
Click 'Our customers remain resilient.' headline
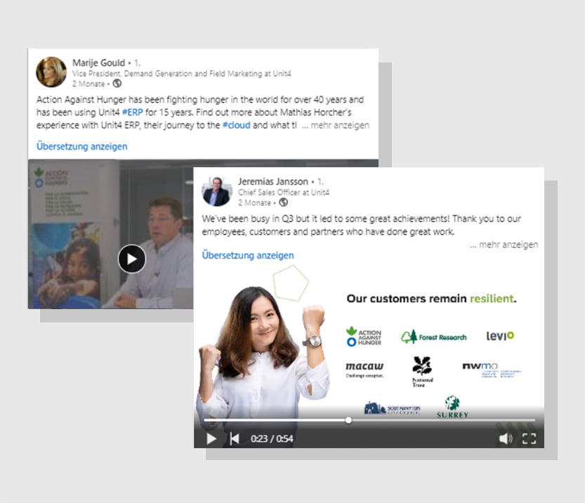pyautogui.click(x=432, y=299)
